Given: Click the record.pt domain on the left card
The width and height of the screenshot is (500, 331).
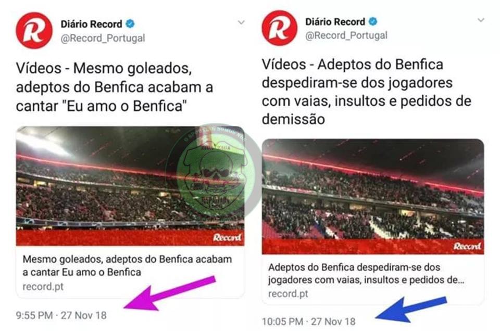Looking at the screenshot, I should [43, 286].
